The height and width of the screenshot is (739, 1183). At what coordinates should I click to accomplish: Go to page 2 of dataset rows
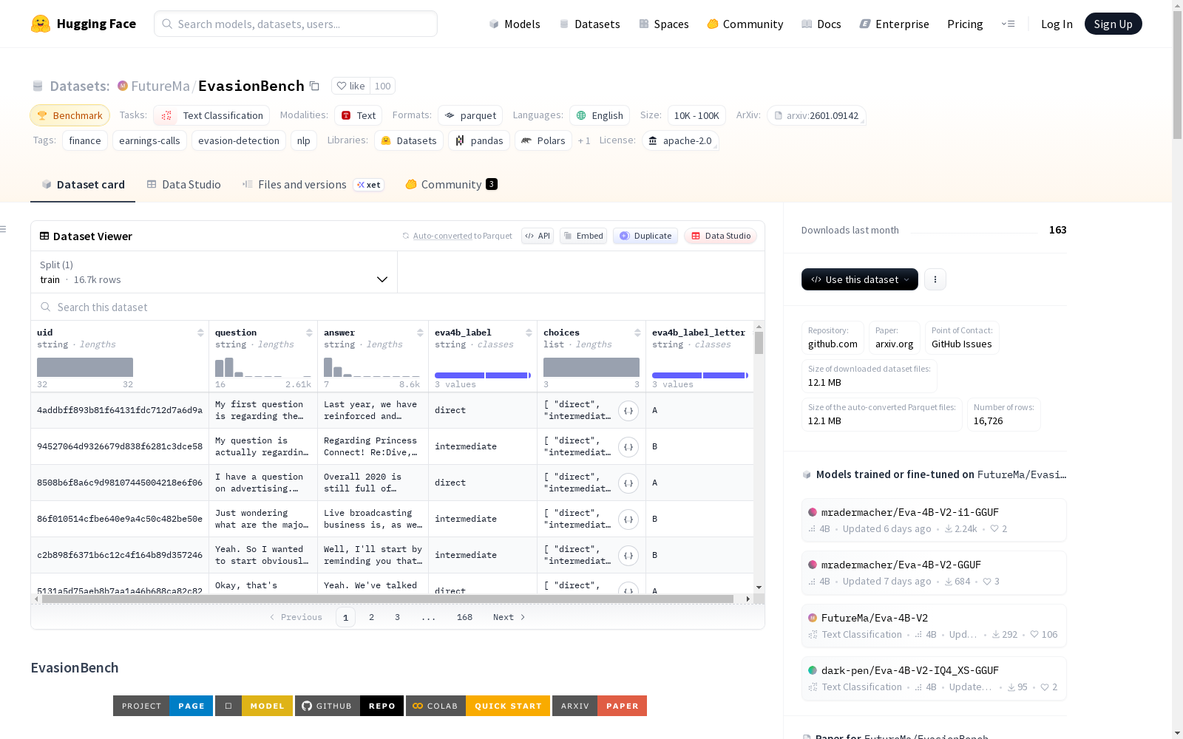pos(371,617)
